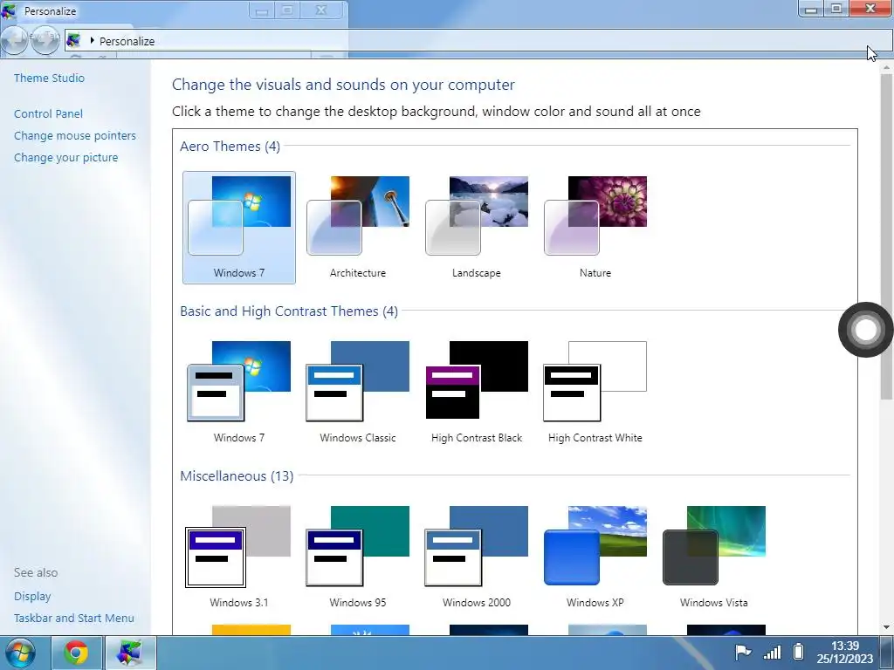Open the Control Panel link

pos(49,114)
